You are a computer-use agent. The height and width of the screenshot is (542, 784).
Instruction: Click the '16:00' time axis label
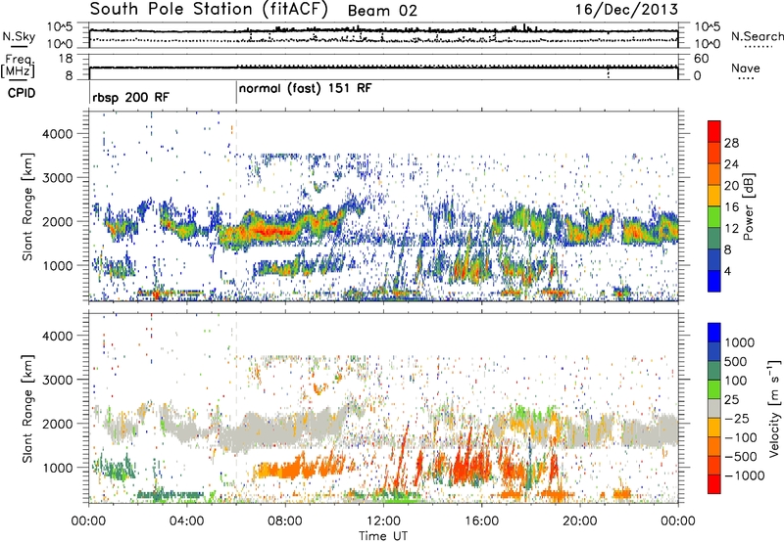coord(481,521)
